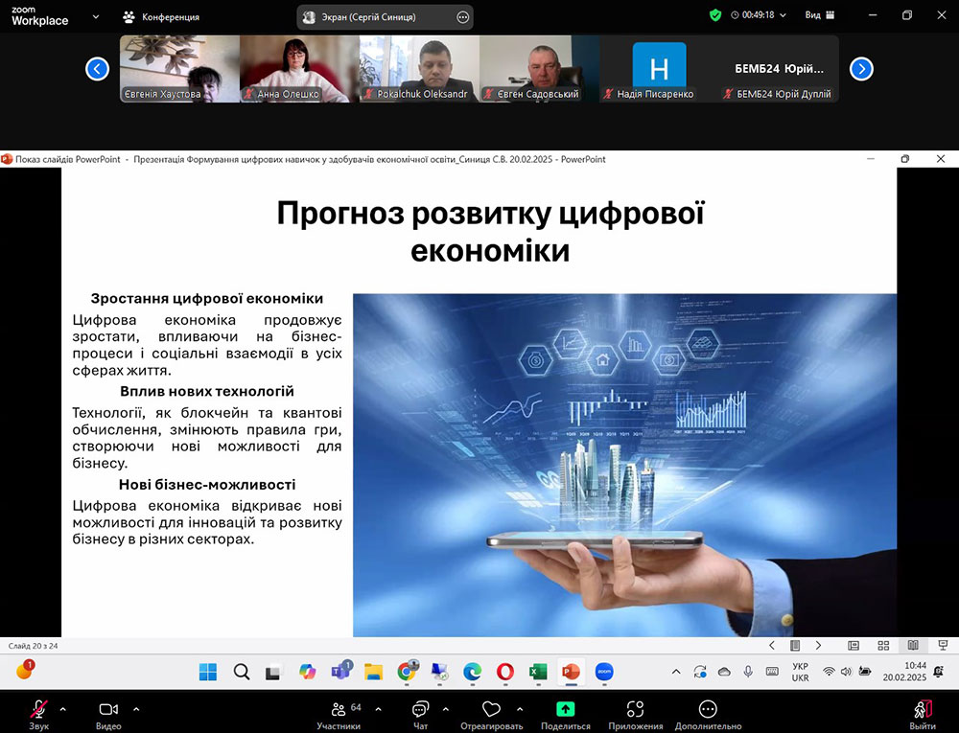This screenshot has width=959, height=733.
Task: Open the Вид view menu
Action: pos(819,15)
